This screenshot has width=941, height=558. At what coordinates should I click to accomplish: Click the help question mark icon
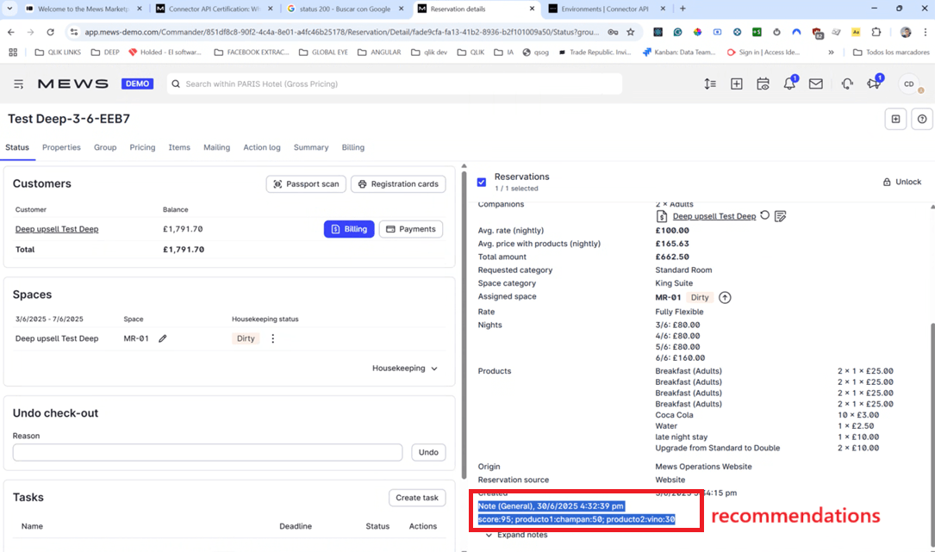pyautogui.click(x=922, y=120)
